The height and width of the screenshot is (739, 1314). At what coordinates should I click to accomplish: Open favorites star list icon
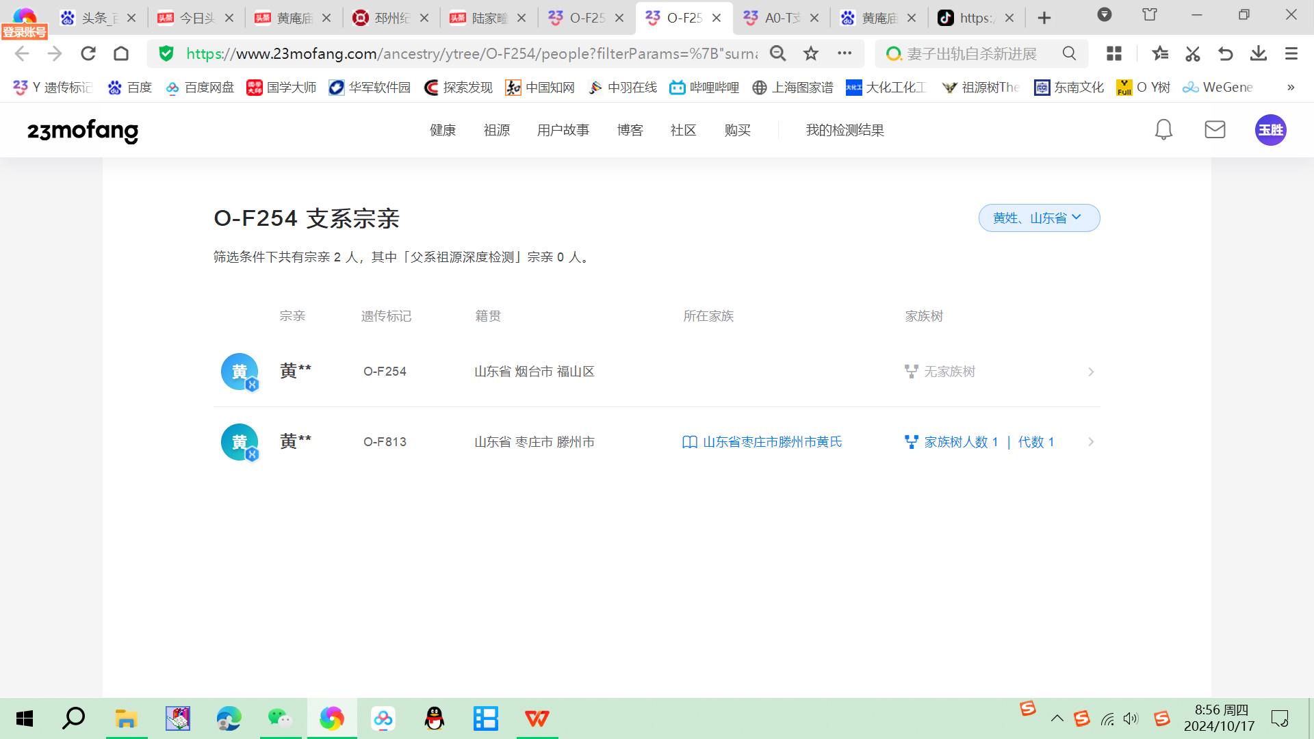1160,53
